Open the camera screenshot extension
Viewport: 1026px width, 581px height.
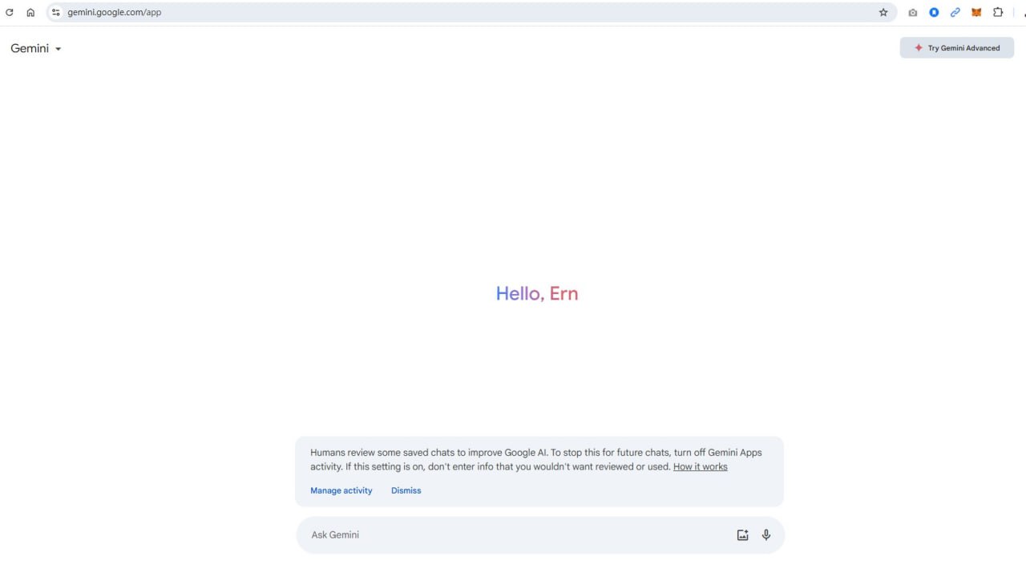point(912,13)
